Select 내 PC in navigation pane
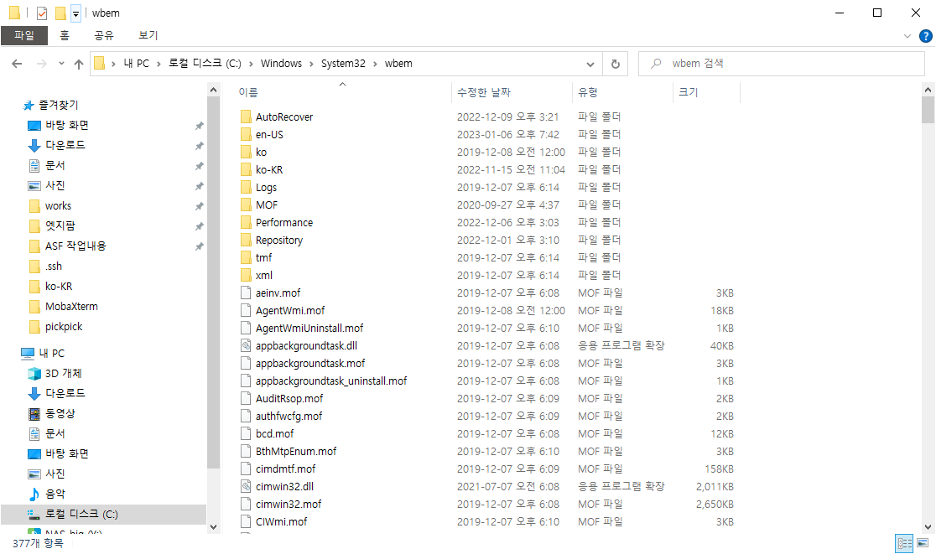 [51, 353]
